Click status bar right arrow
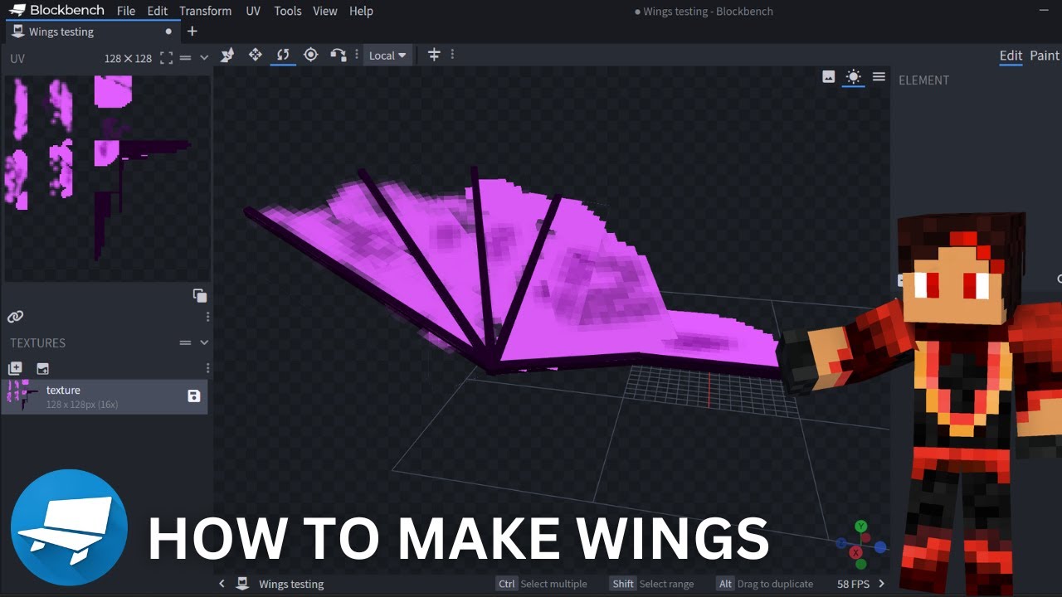The image size is (1062, 597). (881, 584)
